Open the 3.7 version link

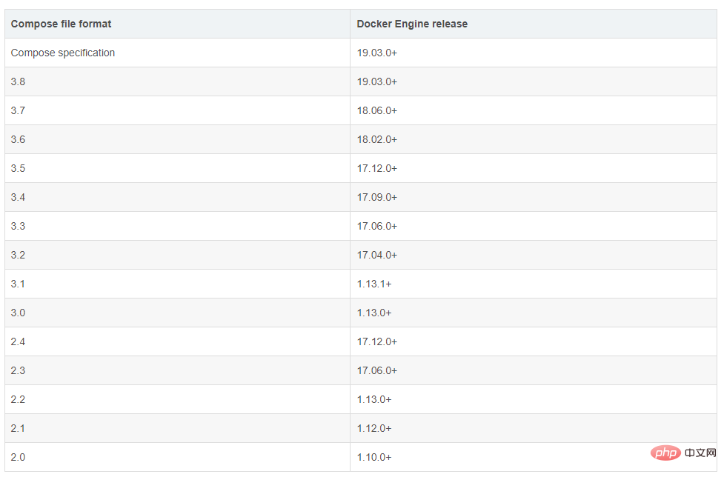(18, 110)
